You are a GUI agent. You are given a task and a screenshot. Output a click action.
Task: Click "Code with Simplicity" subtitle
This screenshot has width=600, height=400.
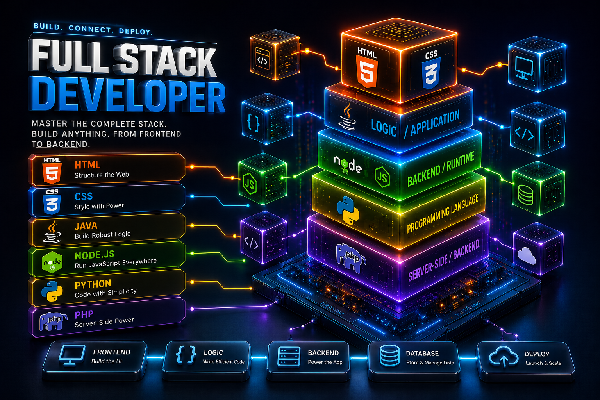point(105,293)
